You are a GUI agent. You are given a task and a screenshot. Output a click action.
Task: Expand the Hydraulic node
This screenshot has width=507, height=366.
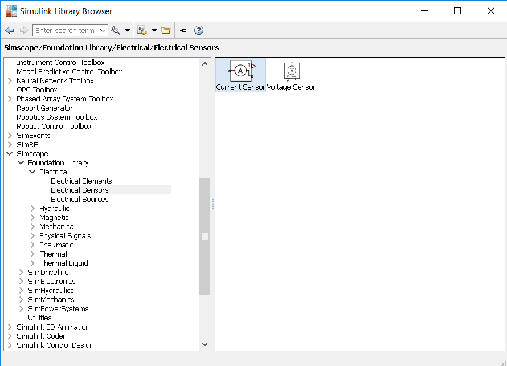pos(32,209)
